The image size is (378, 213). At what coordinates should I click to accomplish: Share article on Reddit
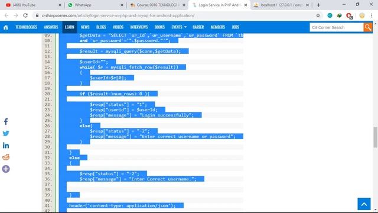[6, 157]
